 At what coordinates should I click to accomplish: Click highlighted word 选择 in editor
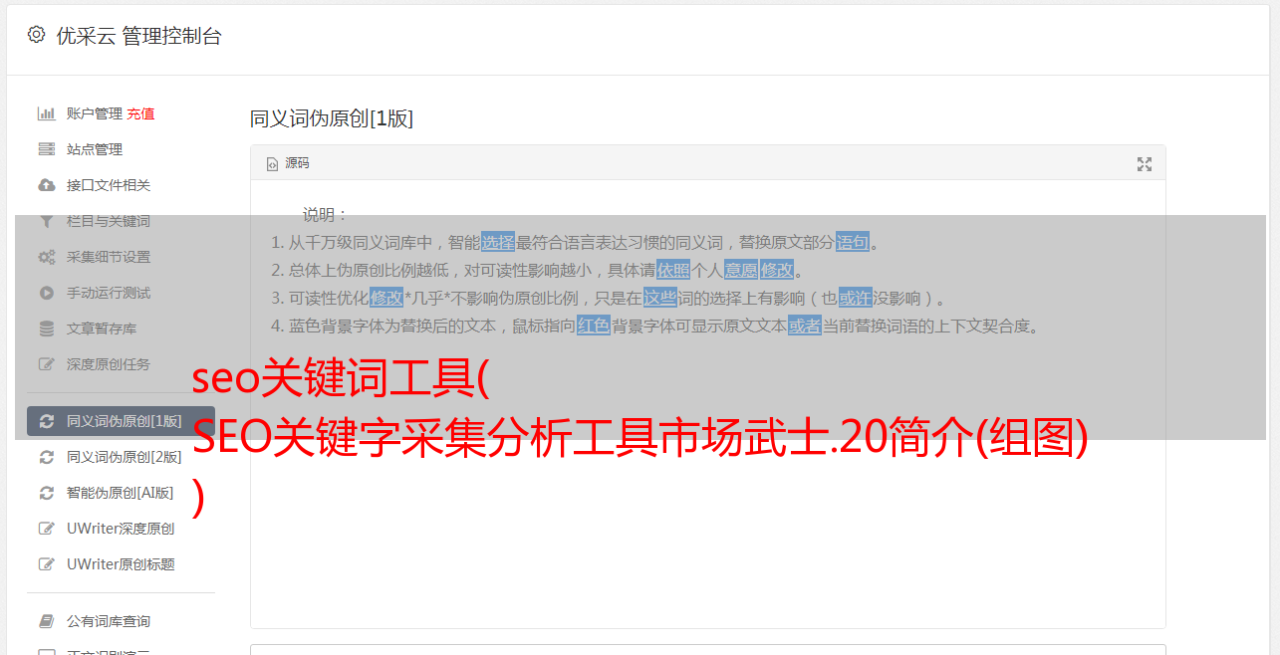[498, 242]
